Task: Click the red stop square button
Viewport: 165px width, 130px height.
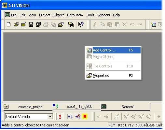Action: [x=85, y=116]
